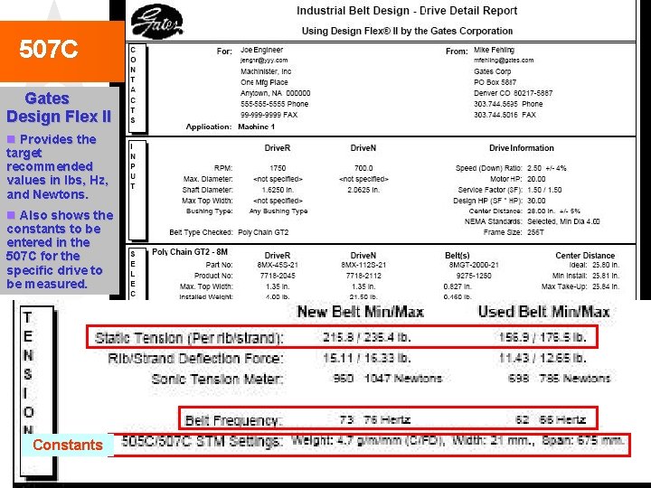Select the ideal center distance "25.80 in."
The width and height of the screenshot is (651, 488).
[606, 265]
